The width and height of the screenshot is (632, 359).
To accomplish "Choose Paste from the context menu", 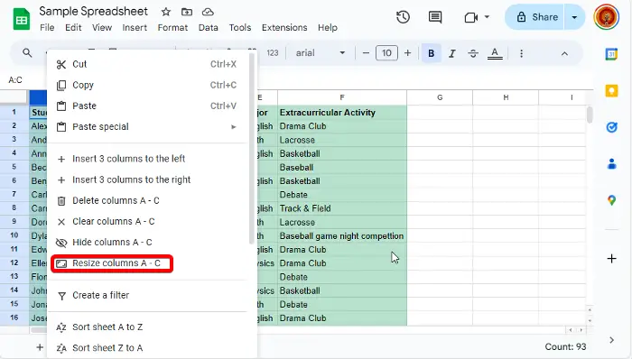I will pyautogui.click(x=148, y=106).
